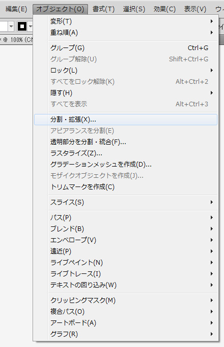Open the 書式(T) menu

[x=104, y=9]
